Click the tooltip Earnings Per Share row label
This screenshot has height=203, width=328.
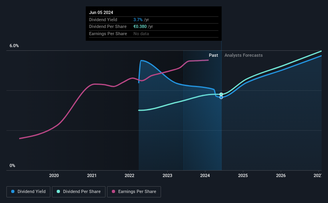(108, 34)
